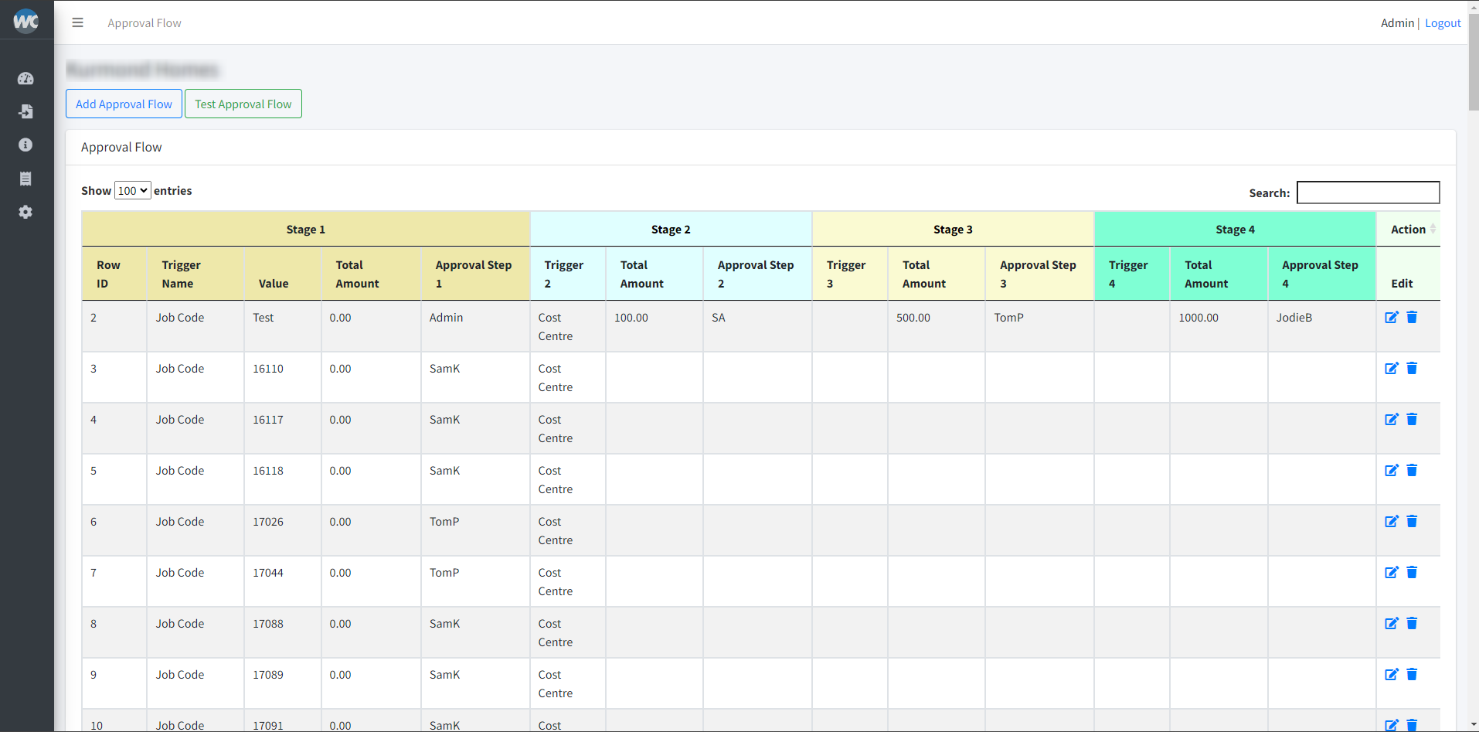Screen dimensions: 1479x732
Task: Click the Edit column header
Action: point(1408,274)
